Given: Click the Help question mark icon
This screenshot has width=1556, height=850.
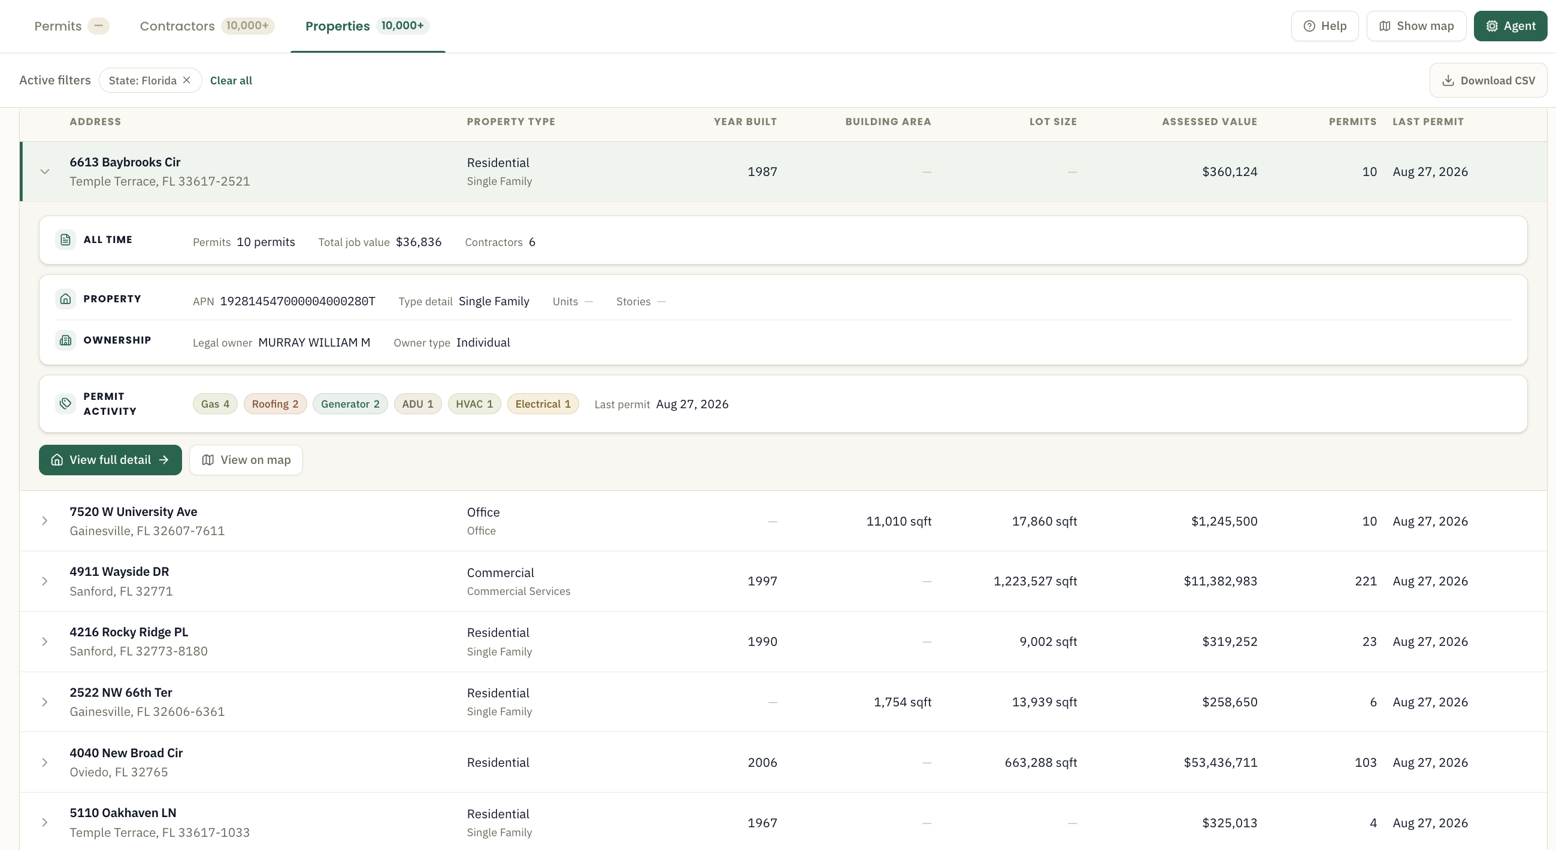Looking at the screenshot, I should [1309, 26].
